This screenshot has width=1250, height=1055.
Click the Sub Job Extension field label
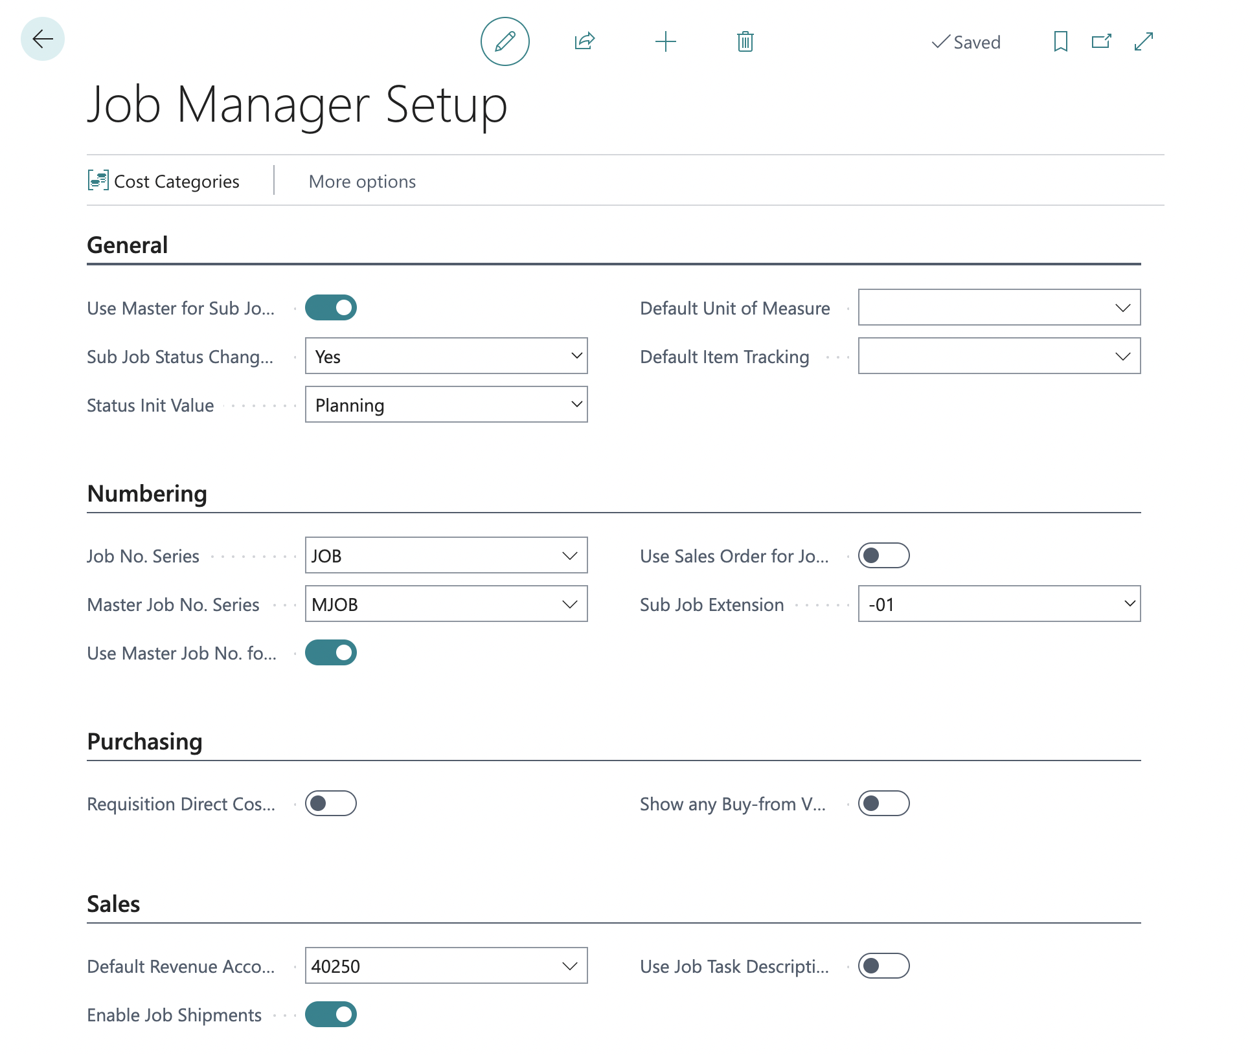click(x=712, y=605)
